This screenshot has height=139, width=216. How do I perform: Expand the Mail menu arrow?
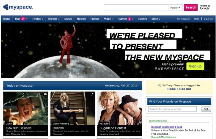pyautogui.click(x=27, y=19)
